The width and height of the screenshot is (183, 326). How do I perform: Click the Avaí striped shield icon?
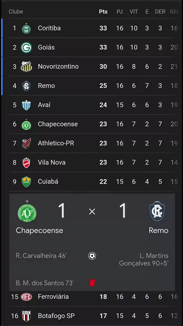point(26,105)
